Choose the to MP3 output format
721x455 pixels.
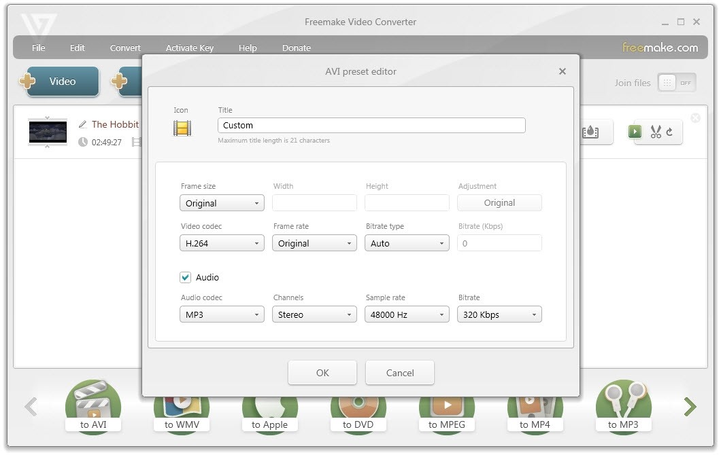coord(623,407)
